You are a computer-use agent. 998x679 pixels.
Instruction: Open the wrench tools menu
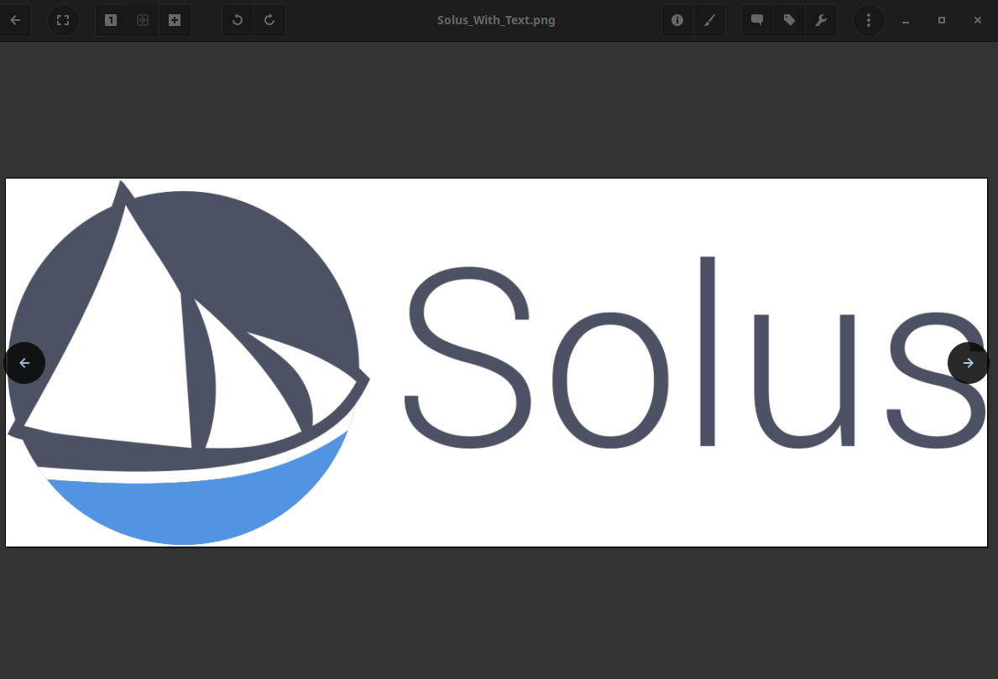tap(821, 20)
